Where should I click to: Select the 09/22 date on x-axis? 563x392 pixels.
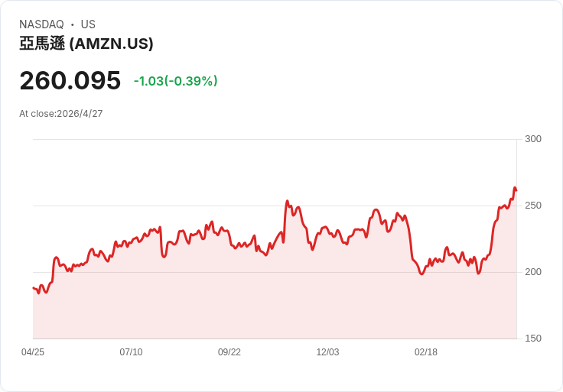pyautogui.click(x=229, y=352)
